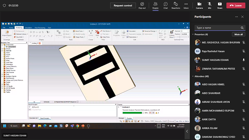Switch to the Simulation ribbon tab
This screenshot has height=140, width=249.
[x=28, y=28]
